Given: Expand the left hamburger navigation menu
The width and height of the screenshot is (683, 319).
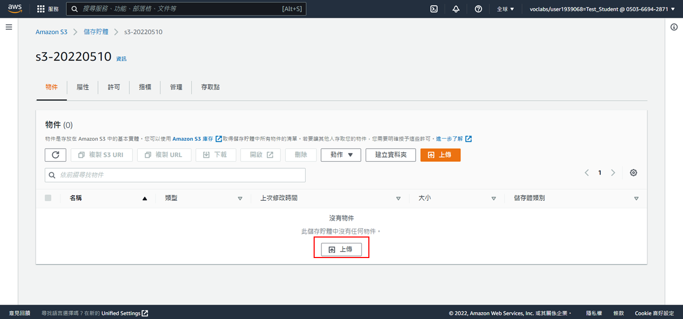Looking at the screenshot, I should (x=9, y=27).
